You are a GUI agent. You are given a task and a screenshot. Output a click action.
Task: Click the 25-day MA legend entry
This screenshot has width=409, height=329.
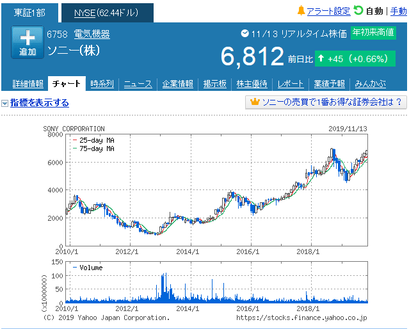pyautogui.click(x=94, y=140)
